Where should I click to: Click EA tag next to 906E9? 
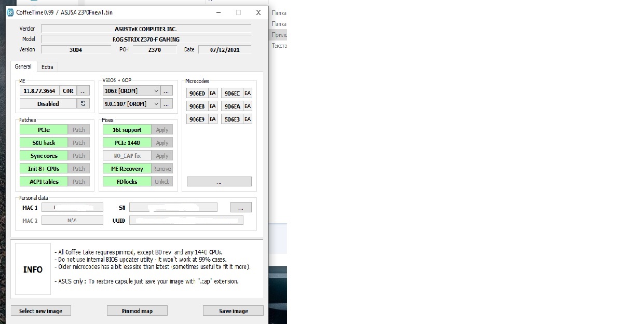coord(213,119)
